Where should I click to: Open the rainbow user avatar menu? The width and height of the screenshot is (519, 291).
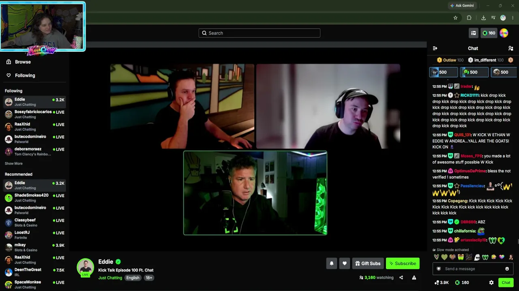pyautogui.click(x=504, y=33)
